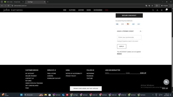Image resolution: width=173 pixels, height=97 pixels.
Task: Close the Cart Page tab
Action: [44, 2]
